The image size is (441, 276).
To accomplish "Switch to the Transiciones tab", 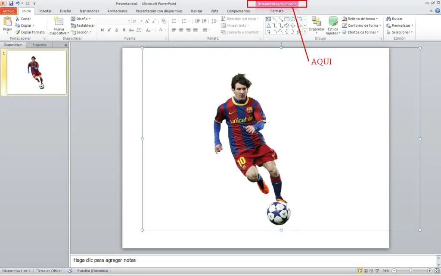I will pyautogui.click(x=89, y=11).
